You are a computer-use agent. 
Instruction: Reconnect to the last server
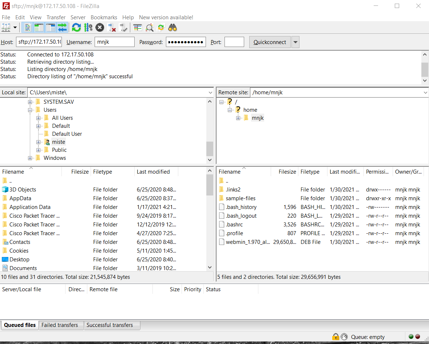[x=123, y=27]
